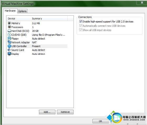Click the NAT summary value
147x125 pixels.
point(34,42)
